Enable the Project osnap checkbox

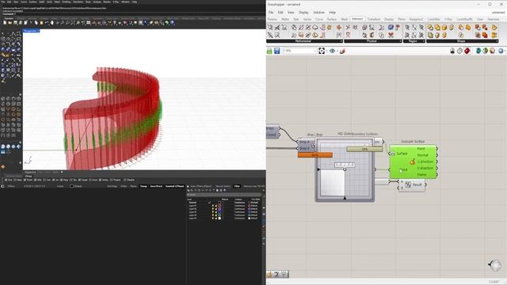(112, 180)
